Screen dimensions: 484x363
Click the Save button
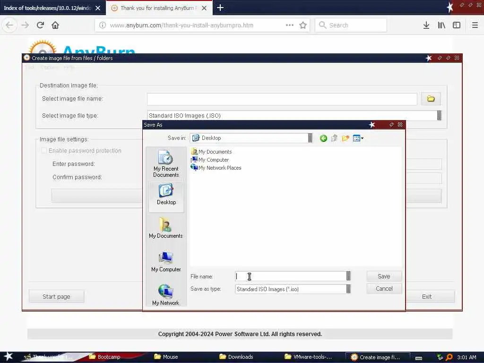(x=384, y=276)
